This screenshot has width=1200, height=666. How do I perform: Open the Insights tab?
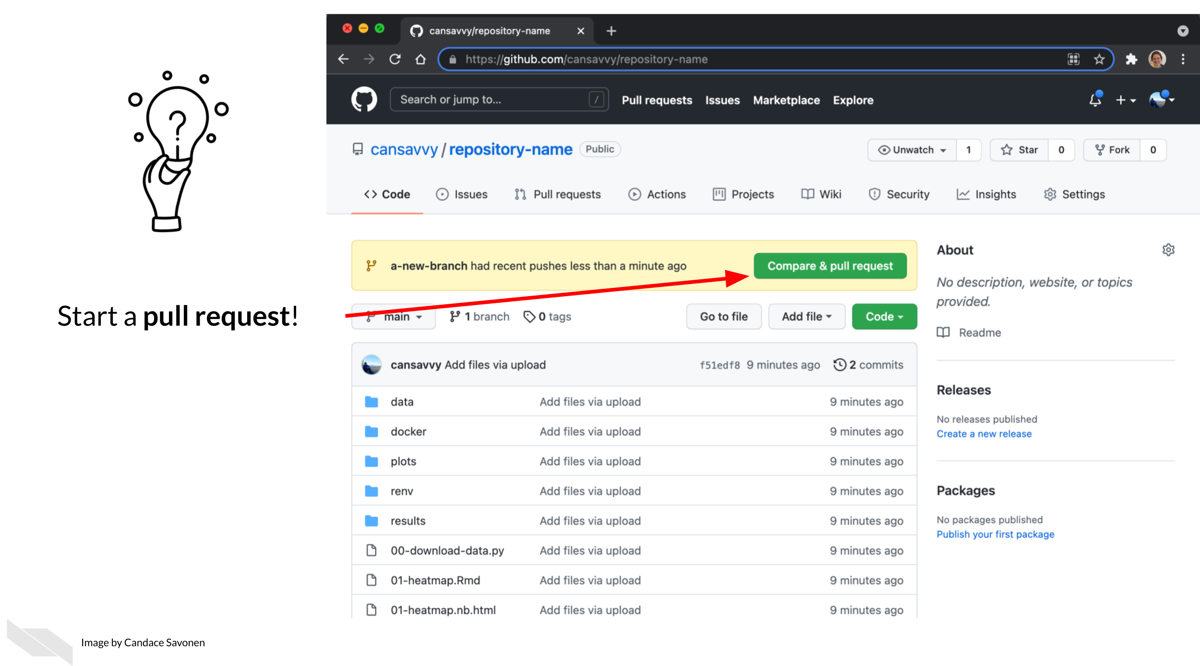click(x=986, y=194)
